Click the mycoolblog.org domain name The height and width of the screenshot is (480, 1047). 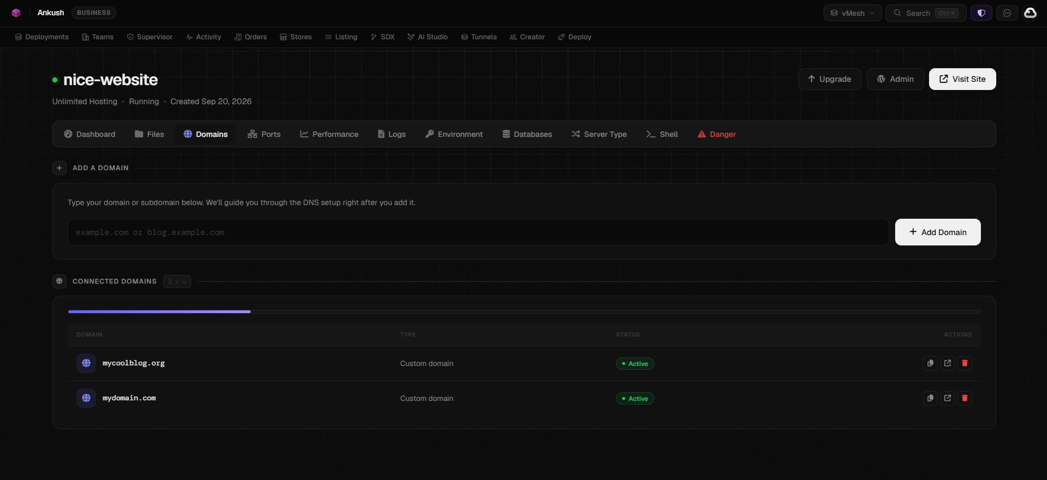click(134, 363)
